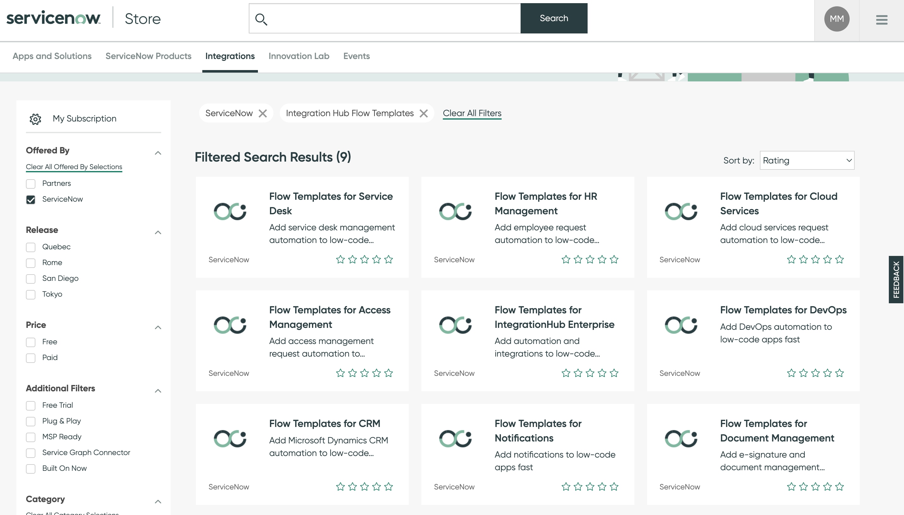The image size is (904, 515).
Task: Collapse the Offered By section
Action: click(x=158, y=153)
